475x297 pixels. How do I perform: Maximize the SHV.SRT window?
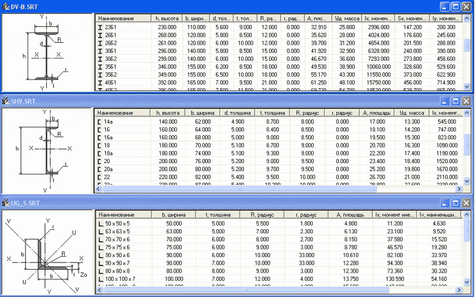456,102
